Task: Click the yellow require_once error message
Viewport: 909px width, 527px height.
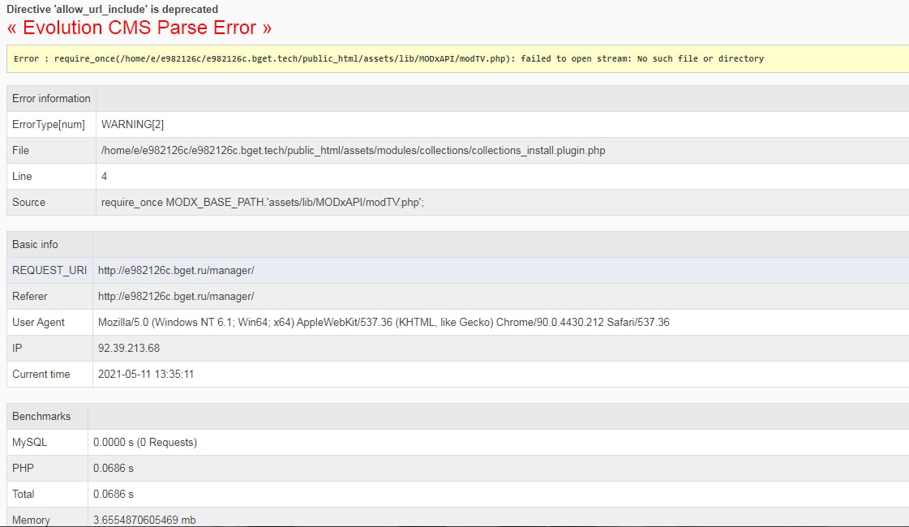Action: click(388, 58)
